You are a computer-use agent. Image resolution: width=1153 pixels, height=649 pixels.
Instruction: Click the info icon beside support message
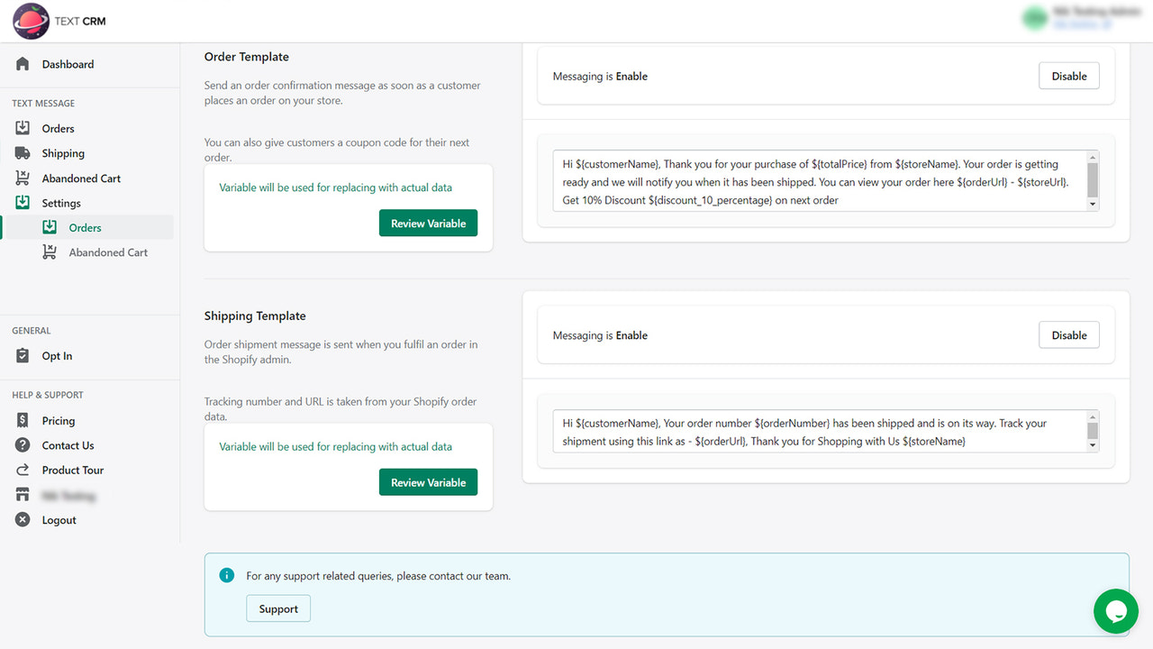(227, 575)
